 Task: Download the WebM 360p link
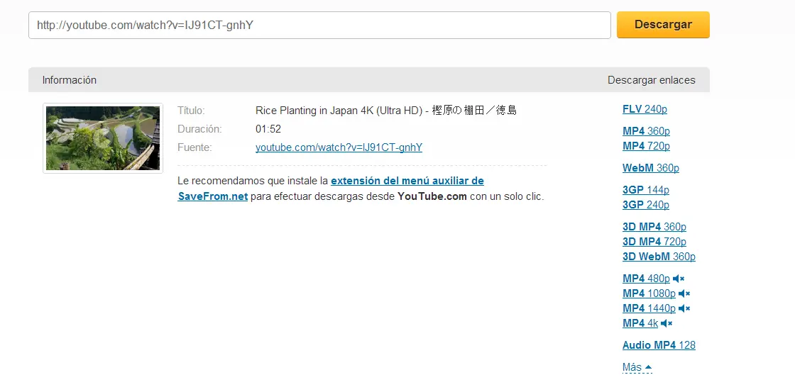coord(650,167)
